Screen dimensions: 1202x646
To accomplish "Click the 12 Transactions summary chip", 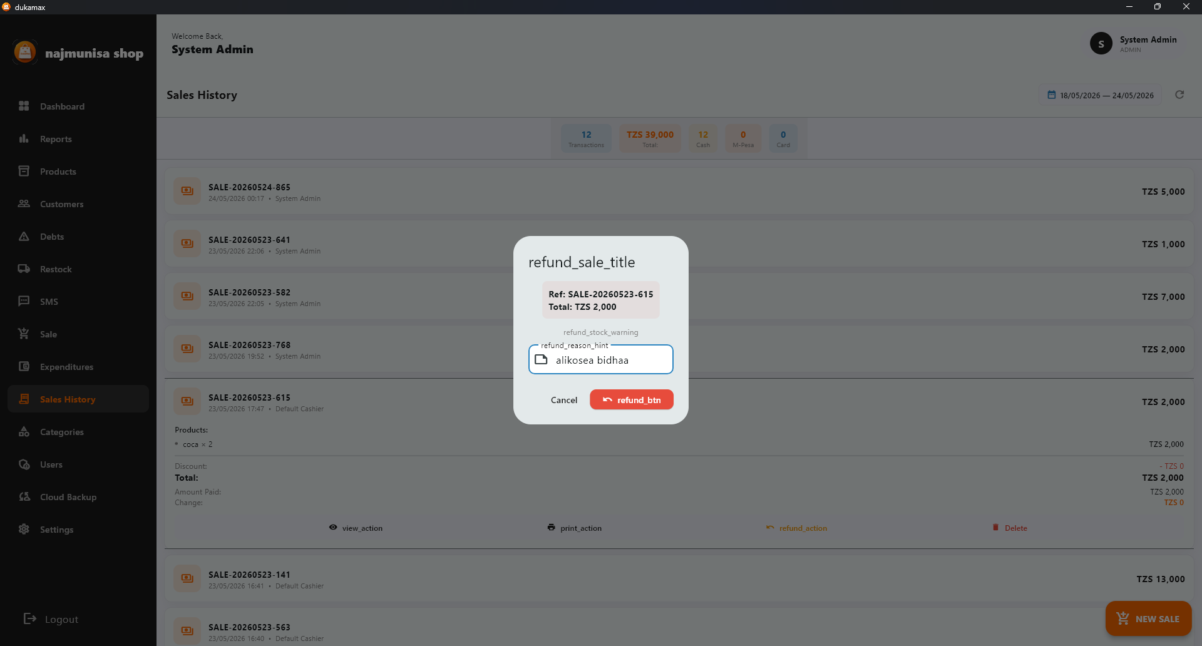I will (x=586, y=138).
